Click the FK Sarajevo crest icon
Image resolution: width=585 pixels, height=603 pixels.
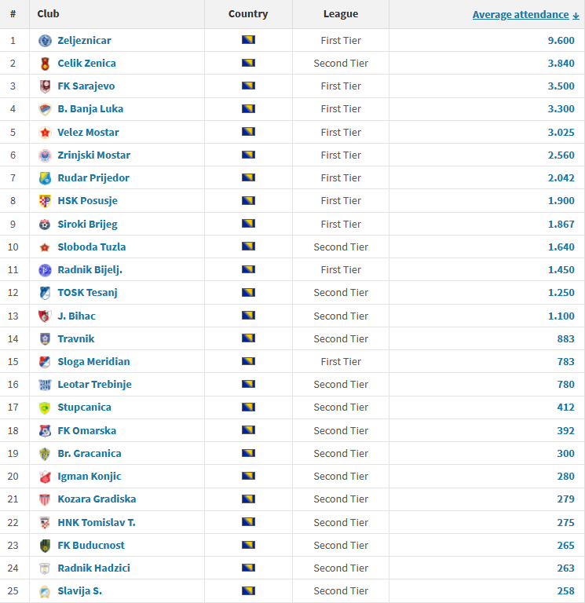(45, 86)
